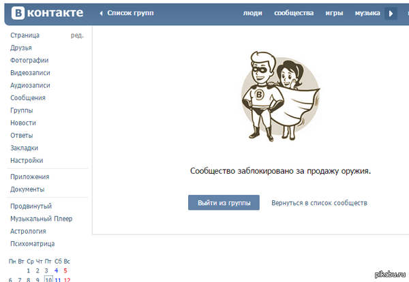This screenshot has height=282, width=409.
Task: Launch 'Музыкальный Плеер' app from sidebar
Action: (41, 219)
